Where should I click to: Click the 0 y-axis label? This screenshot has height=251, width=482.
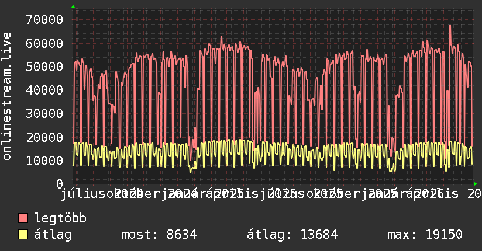coord(60,184)
